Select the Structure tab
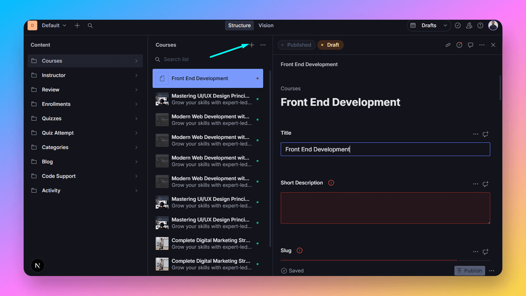This screenshot has width=526, height=296. point(239,25)
